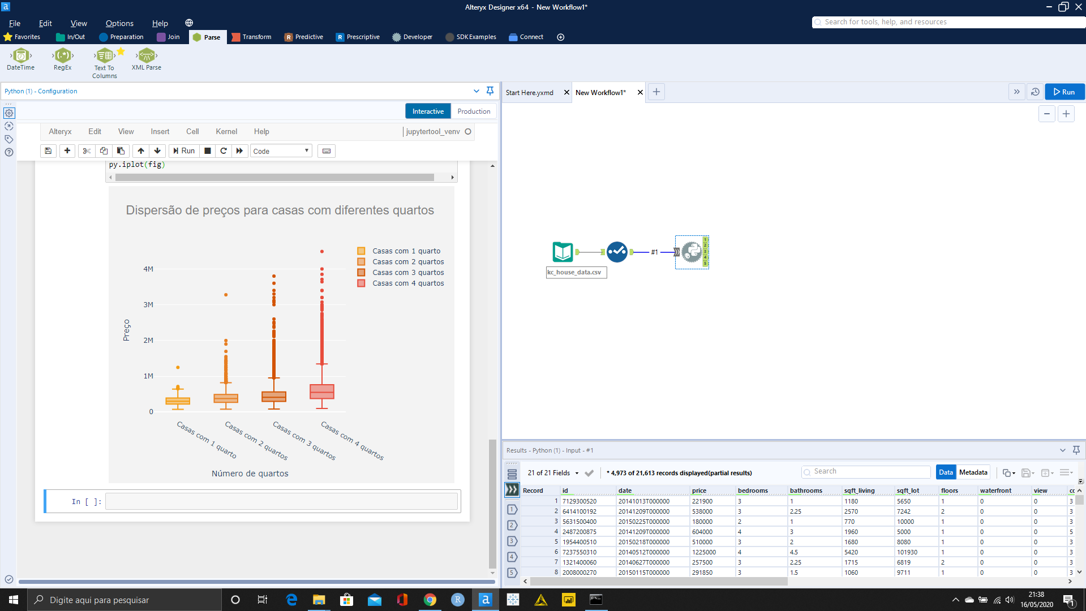Viewport: 1086px width, 611px height.
Task: Select the RegEx tool
Action: tap(62, 57)
